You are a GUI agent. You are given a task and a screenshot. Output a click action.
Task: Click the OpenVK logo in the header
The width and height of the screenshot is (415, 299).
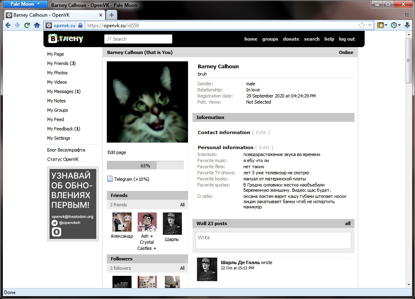tap(65, 39)
